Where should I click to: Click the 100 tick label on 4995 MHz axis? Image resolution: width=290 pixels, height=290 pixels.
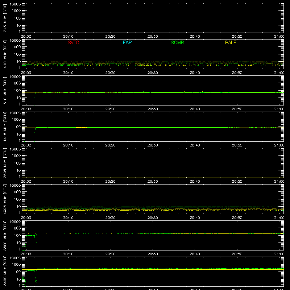pos(17,199)
